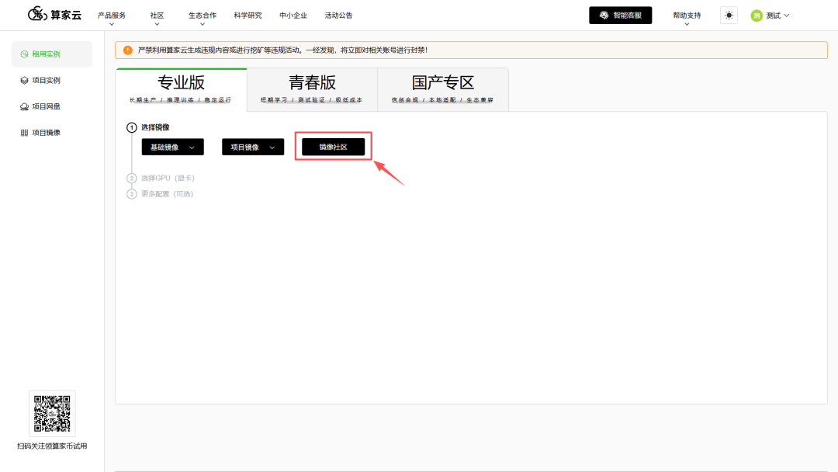The height and width of the screenshot is (472, 838).
Task: Click the 扫码关注领算家币试用 caption
Action: pos(52,446)
